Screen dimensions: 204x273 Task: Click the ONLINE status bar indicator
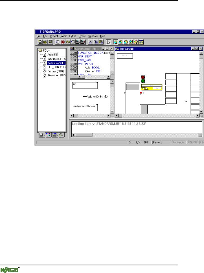coord(193,143)
